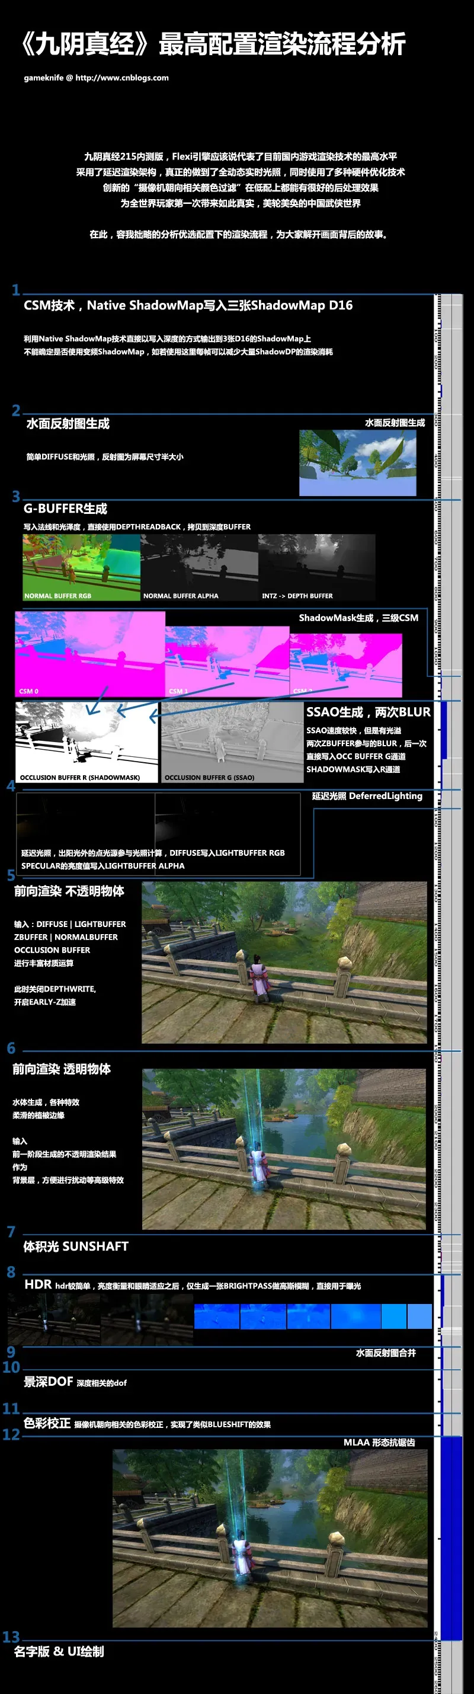
Task: Open the second dark HDR downsample thumbnail
Action: tap(148, 1318)
